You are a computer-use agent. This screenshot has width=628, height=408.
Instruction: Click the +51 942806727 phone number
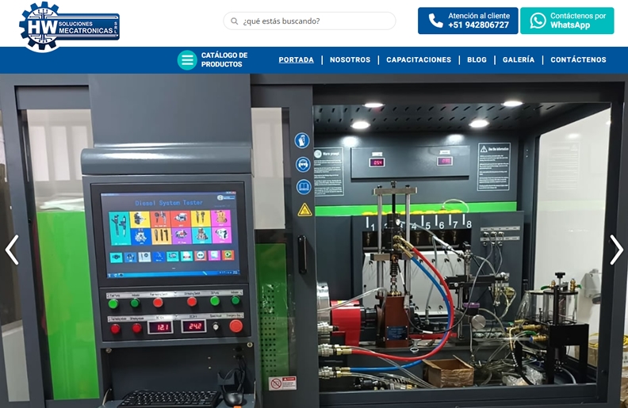click(x=478, y=25)
